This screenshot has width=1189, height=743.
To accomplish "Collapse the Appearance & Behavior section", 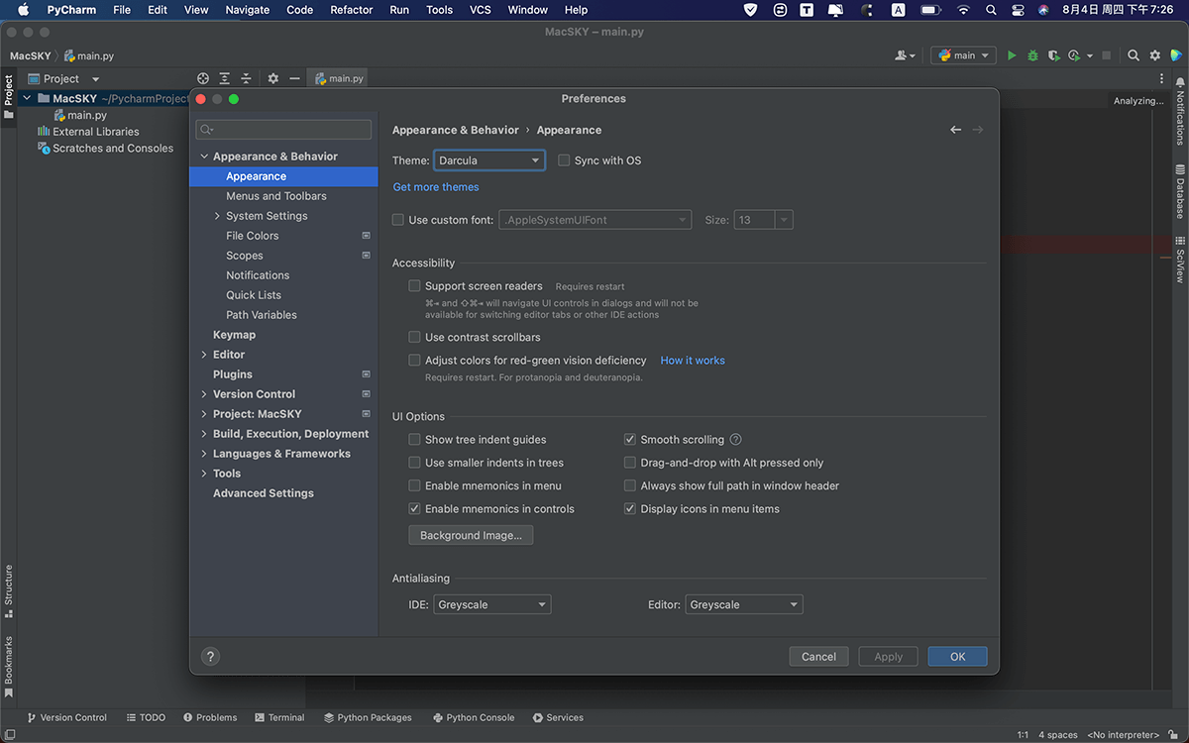I will 204,157.
